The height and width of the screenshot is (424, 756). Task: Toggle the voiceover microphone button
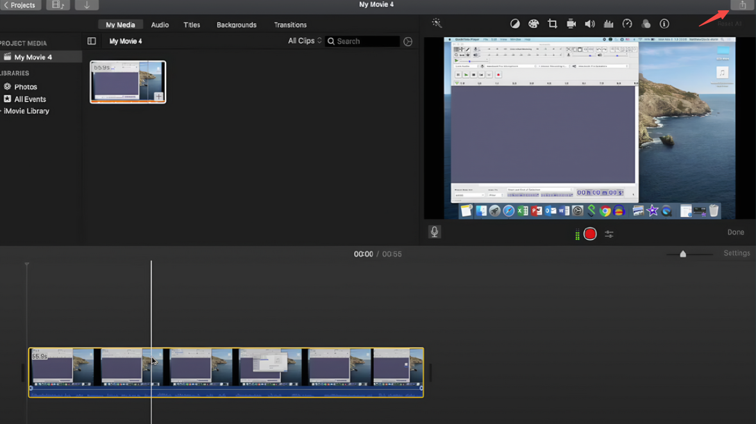click(434, 232)
